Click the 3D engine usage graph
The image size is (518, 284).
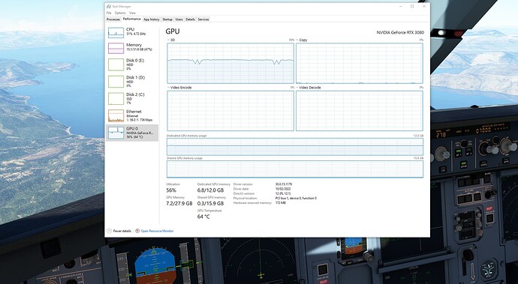coord(230,63)
